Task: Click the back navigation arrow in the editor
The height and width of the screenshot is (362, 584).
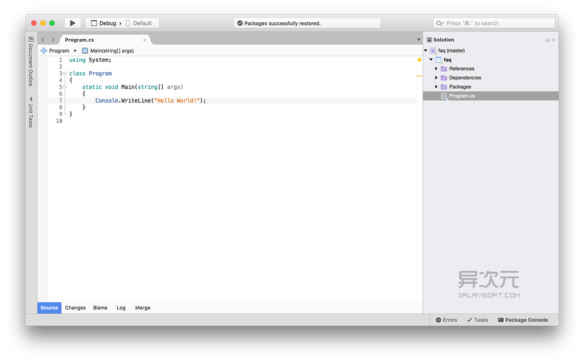Action: (x=43, y=39)
